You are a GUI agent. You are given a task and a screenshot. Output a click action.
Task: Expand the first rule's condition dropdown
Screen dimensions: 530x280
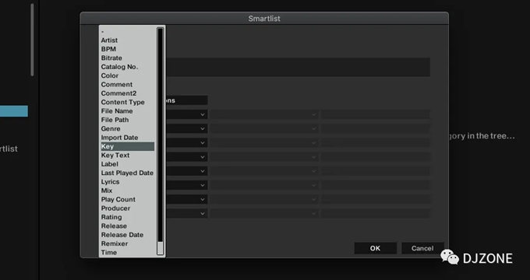263,114
